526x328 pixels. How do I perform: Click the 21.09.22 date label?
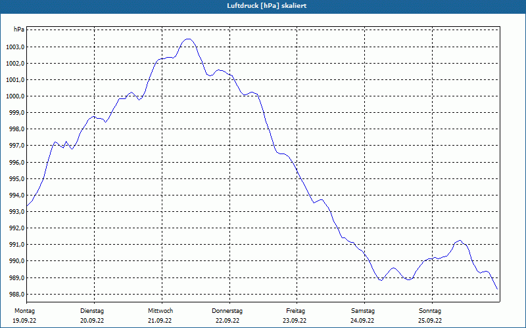click(160, 321)
